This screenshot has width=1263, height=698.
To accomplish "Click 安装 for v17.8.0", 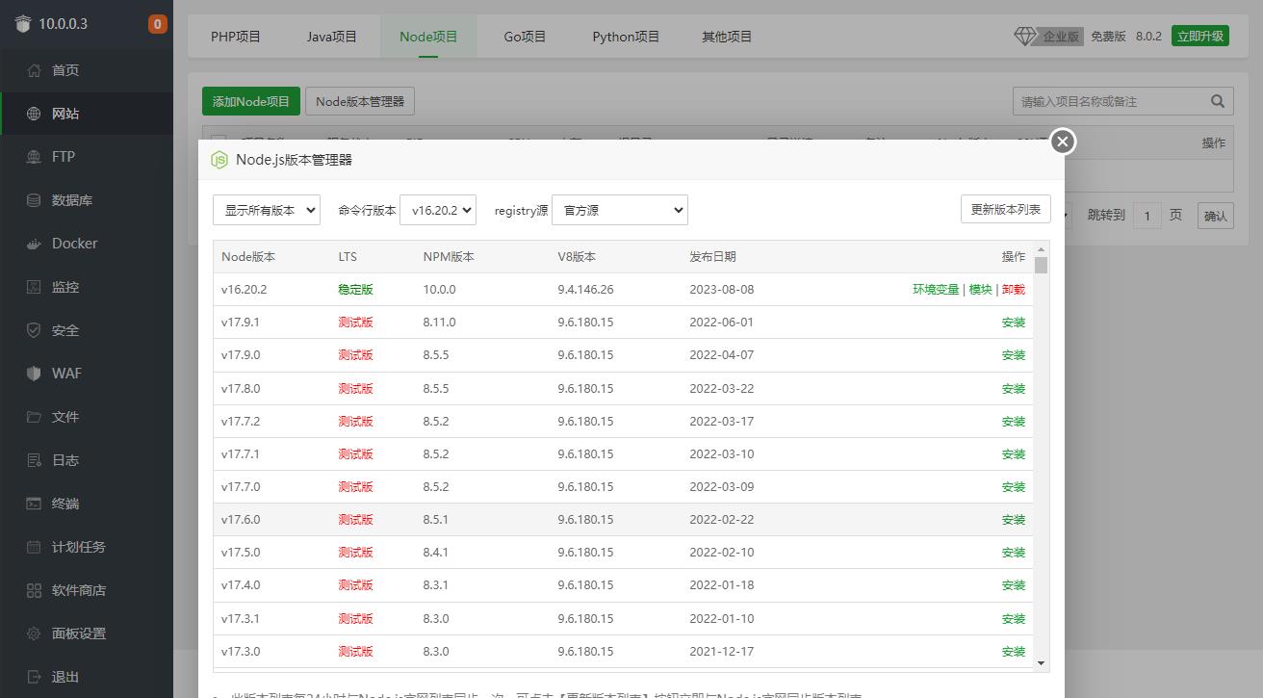I will coord(1014,389).
